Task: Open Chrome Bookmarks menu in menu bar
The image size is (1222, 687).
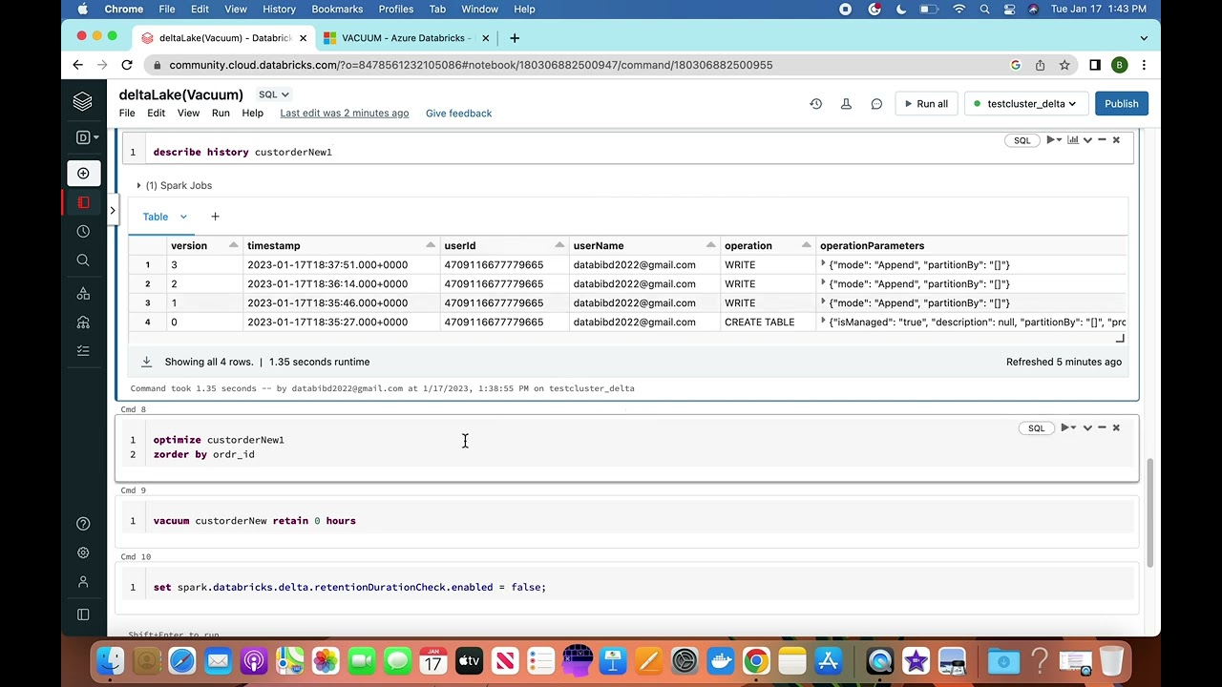Action: coord(337,9)
